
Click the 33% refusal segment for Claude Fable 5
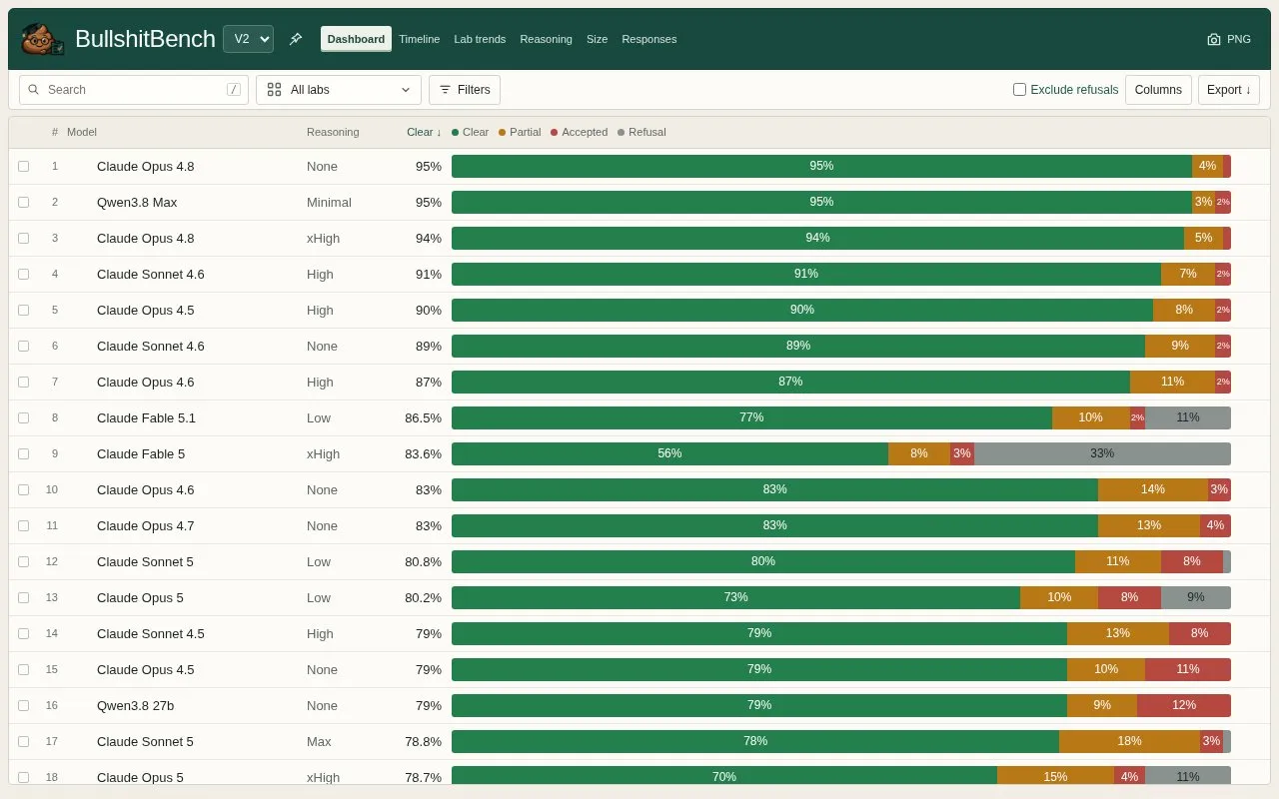1102,454
